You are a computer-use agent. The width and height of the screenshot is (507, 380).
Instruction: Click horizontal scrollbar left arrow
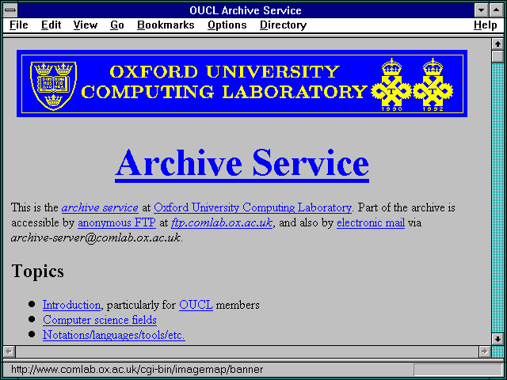(9, 351)
